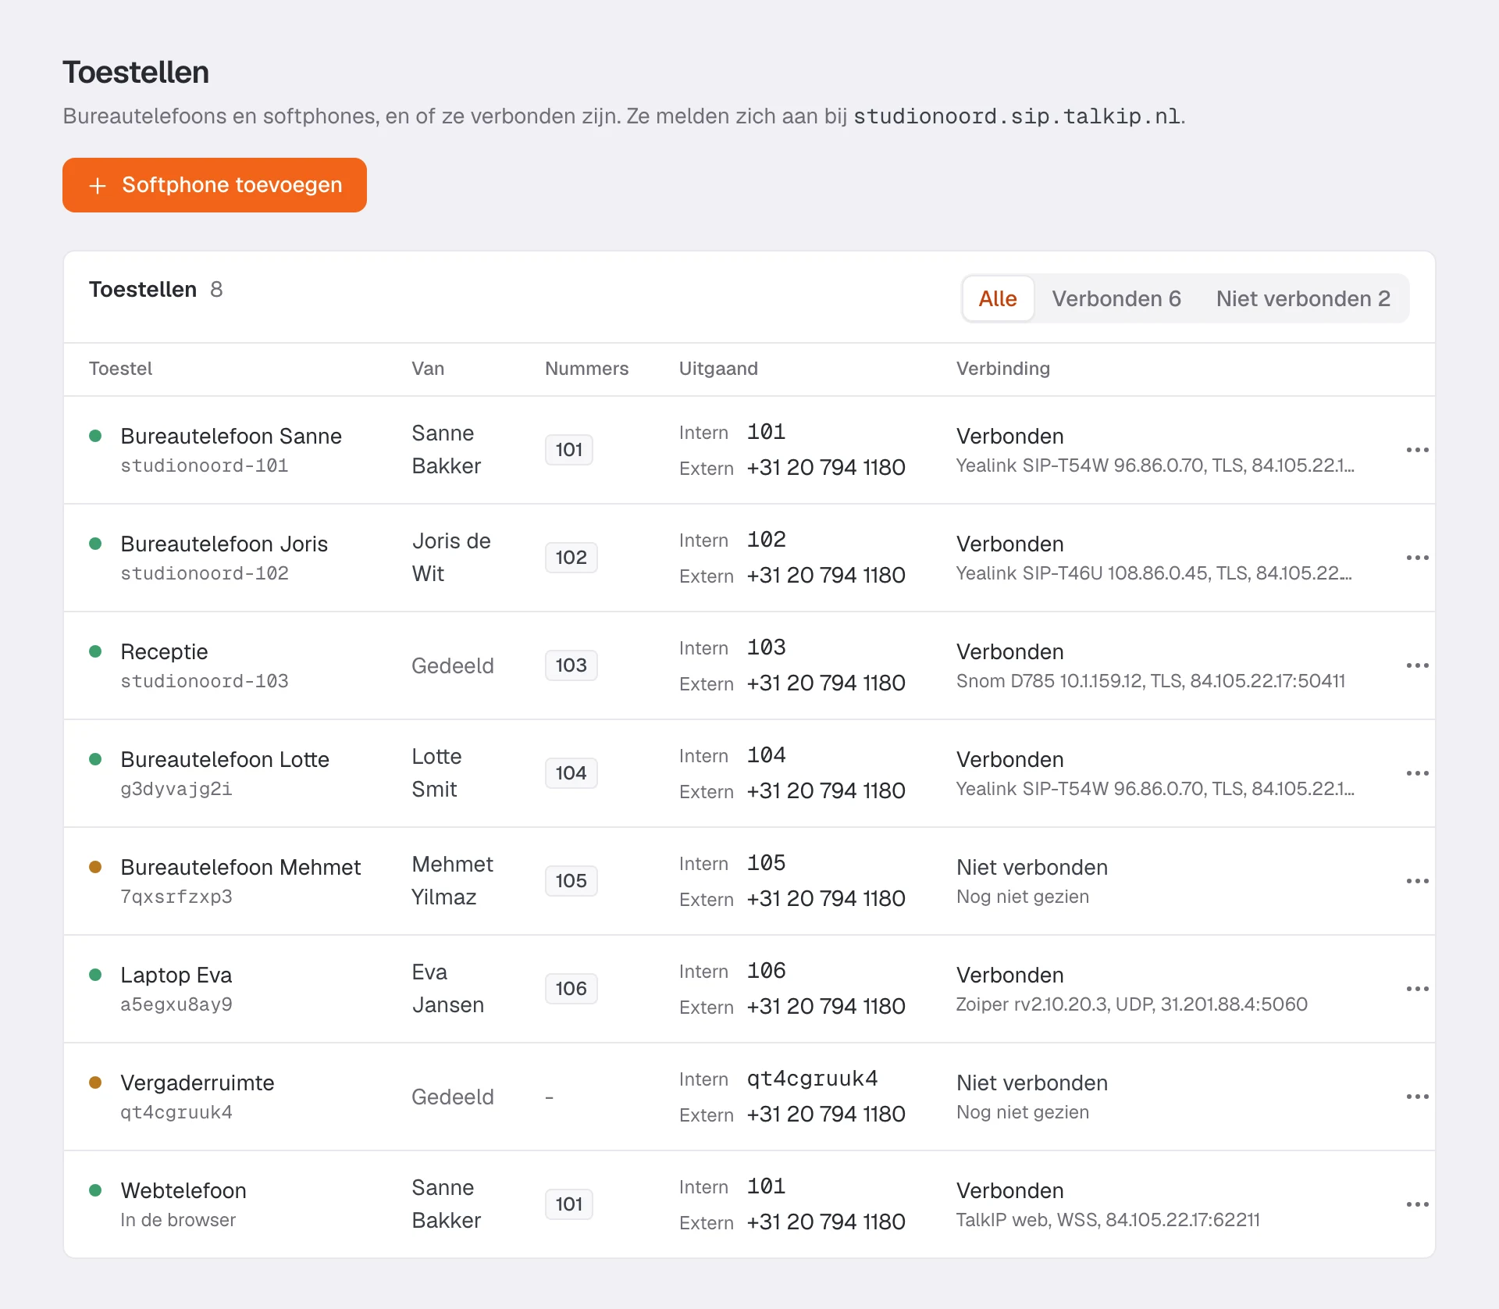The height and width of the screenshot is (1309, 1499).
Task: Click identifier g3dyvajg2i
Action: (x=176, y=789)
